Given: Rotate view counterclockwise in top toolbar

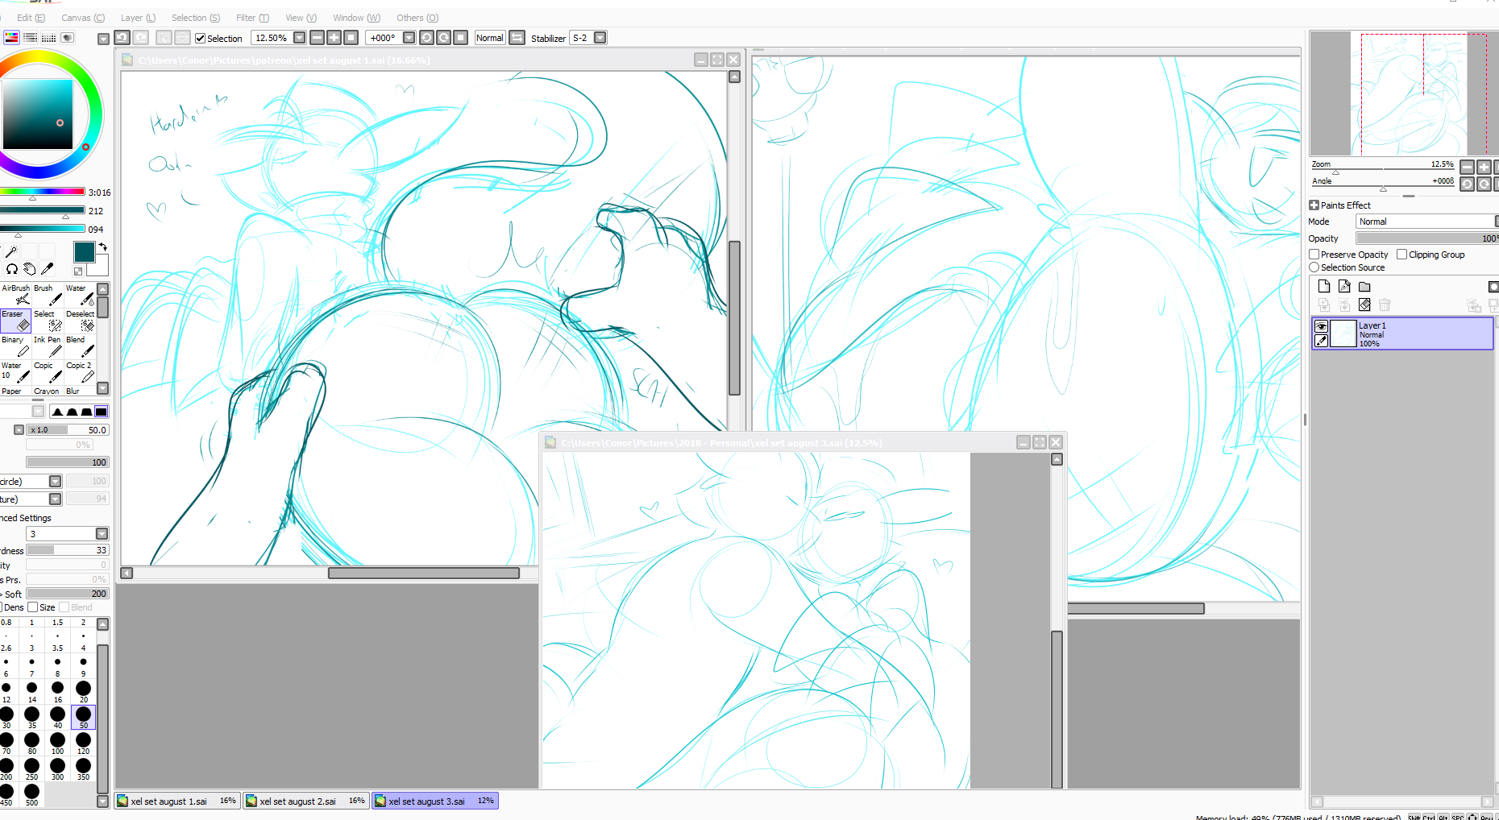Looking at the screenshot, I should coord(426,37).
